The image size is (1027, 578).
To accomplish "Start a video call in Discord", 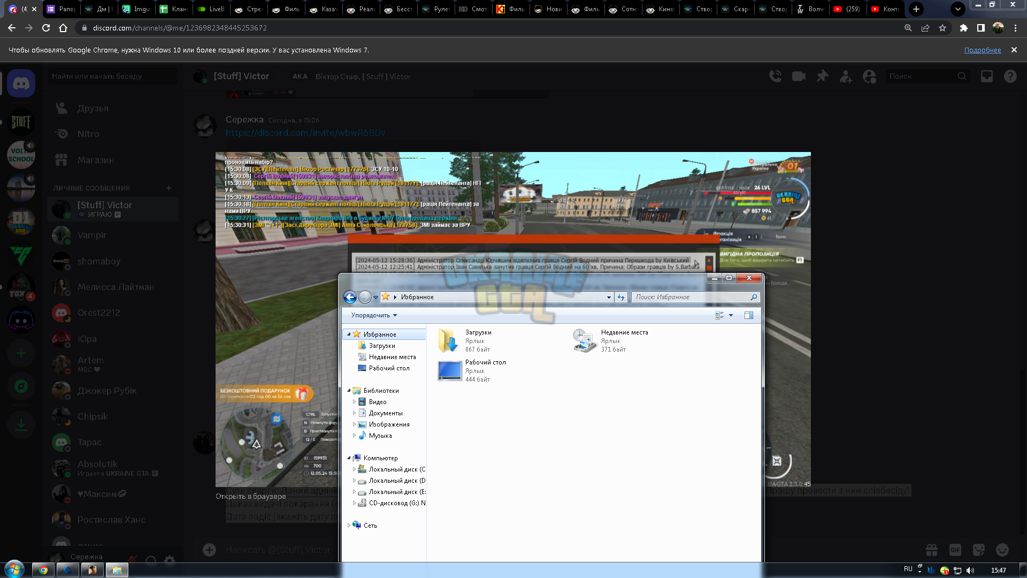I will pyautogui.click(x=799, y=77).
